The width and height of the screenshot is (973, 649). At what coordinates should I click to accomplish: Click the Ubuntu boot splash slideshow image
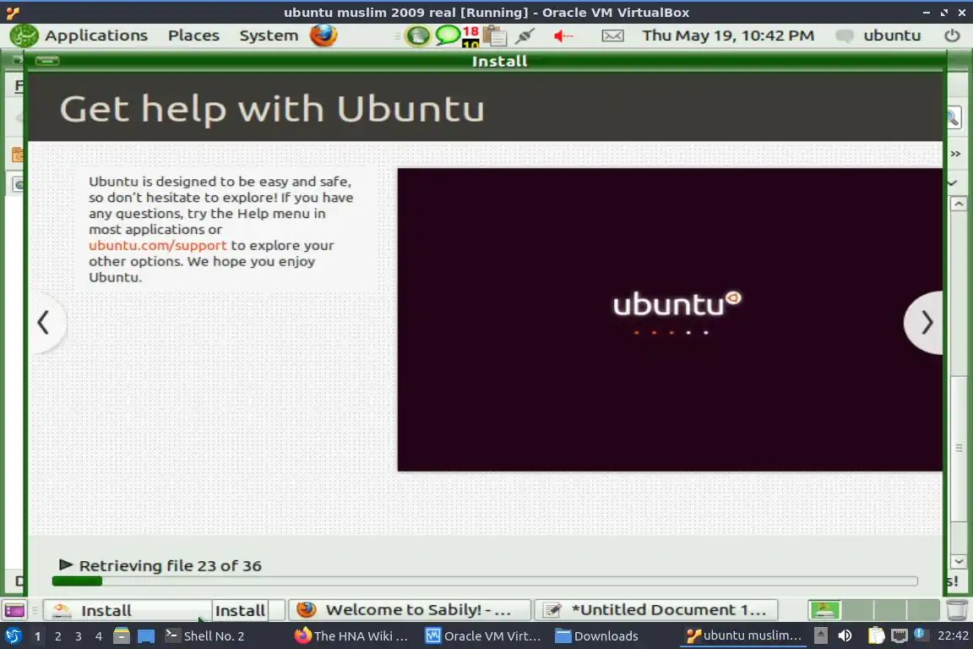pyautogui.click(x=670, y=319)
